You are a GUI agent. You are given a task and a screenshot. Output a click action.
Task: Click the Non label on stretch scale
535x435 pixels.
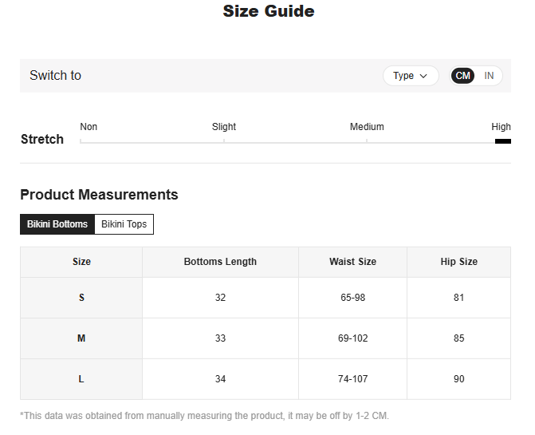pyautogui.click(x=89, y=127)
